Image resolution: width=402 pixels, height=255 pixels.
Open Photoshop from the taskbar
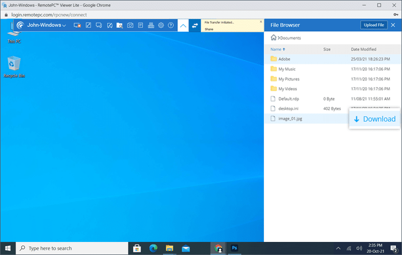(234, 248)
